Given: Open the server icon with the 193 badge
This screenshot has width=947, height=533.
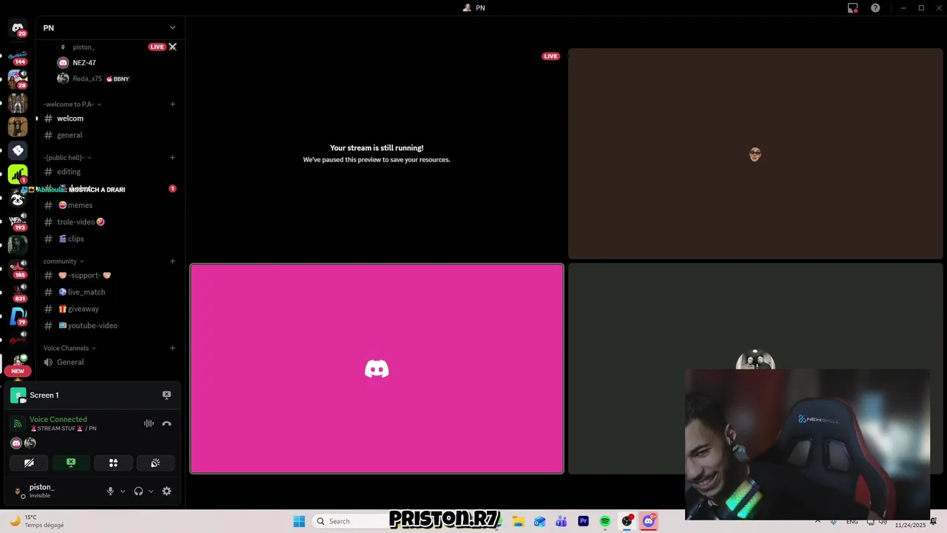Looking at the screenshot, I should point(18,222).
